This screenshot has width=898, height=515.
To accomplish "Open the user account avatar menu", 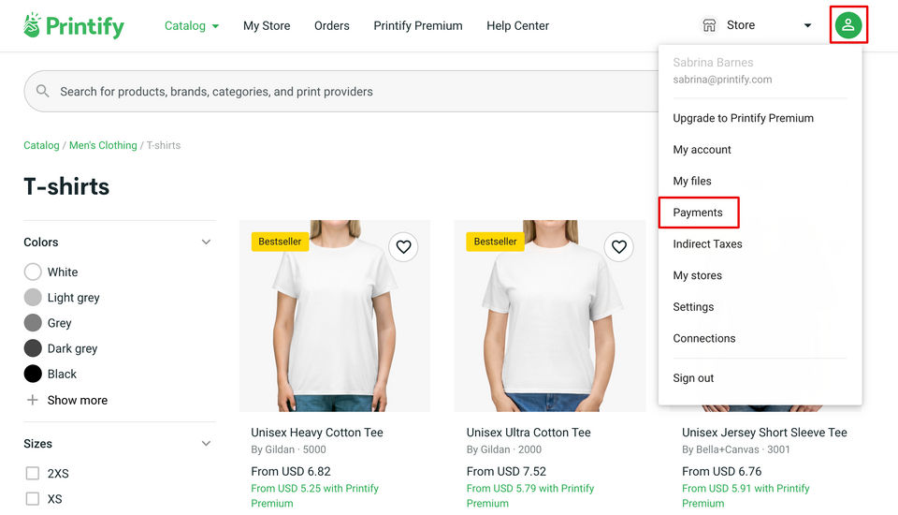I will (848, 25).
